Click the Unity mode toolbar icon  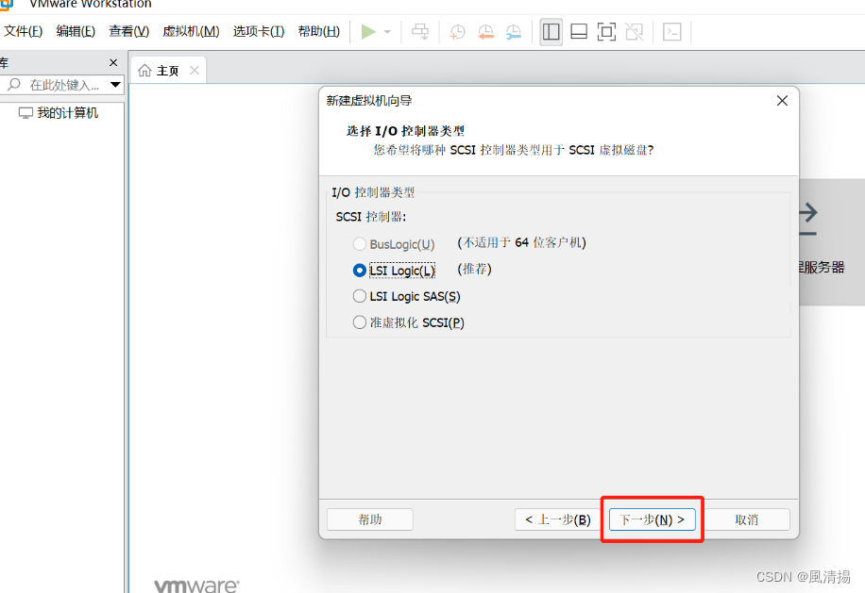coord(635,32)
